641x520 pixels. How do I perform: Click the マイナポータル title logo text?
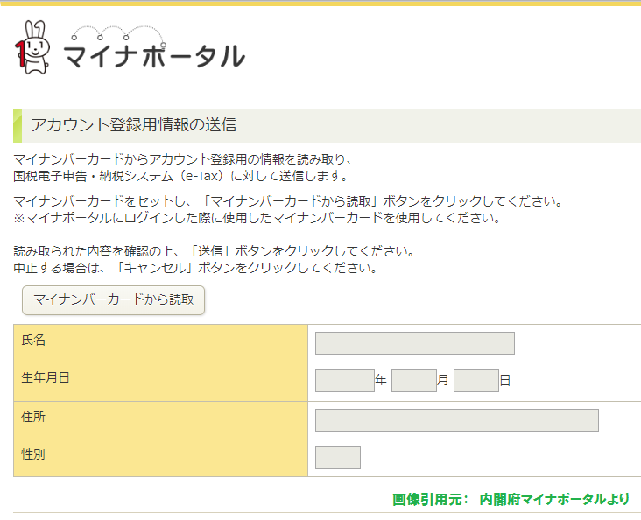(x=154, y=56)
